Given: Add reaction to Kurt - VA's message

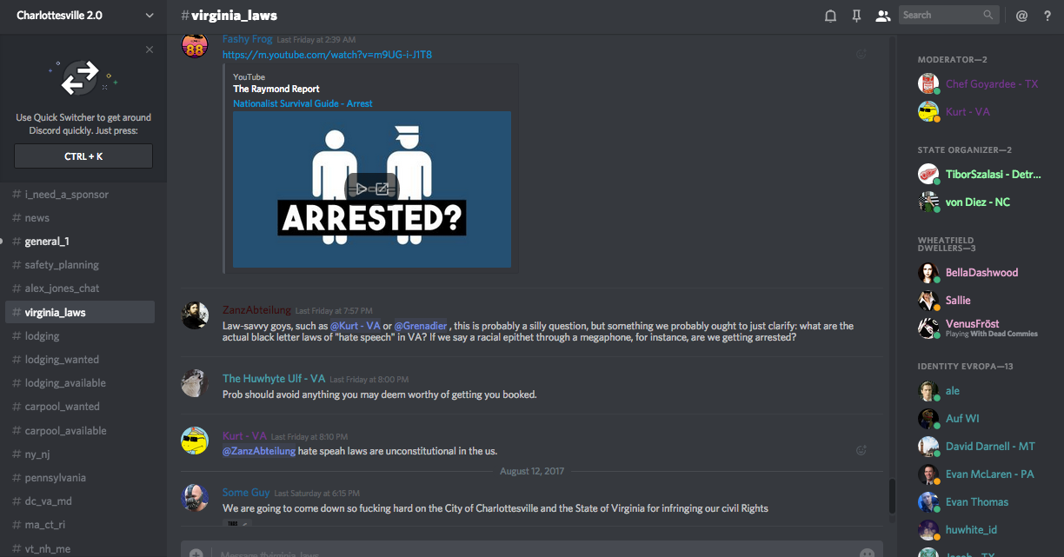Looking at the screenshot, I should coord(861,450).
